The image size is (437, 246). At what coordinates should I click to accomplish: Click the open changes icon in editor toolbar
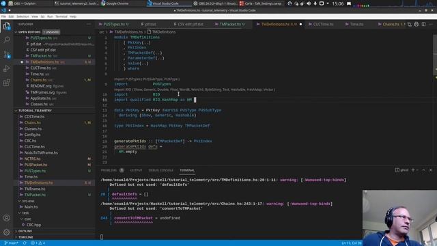[x=410, y=25]
